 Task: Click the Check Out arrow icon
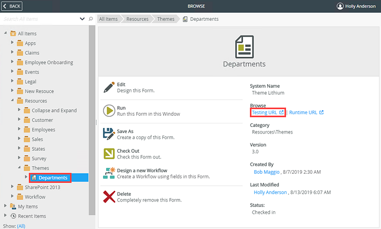pos(109,154)
